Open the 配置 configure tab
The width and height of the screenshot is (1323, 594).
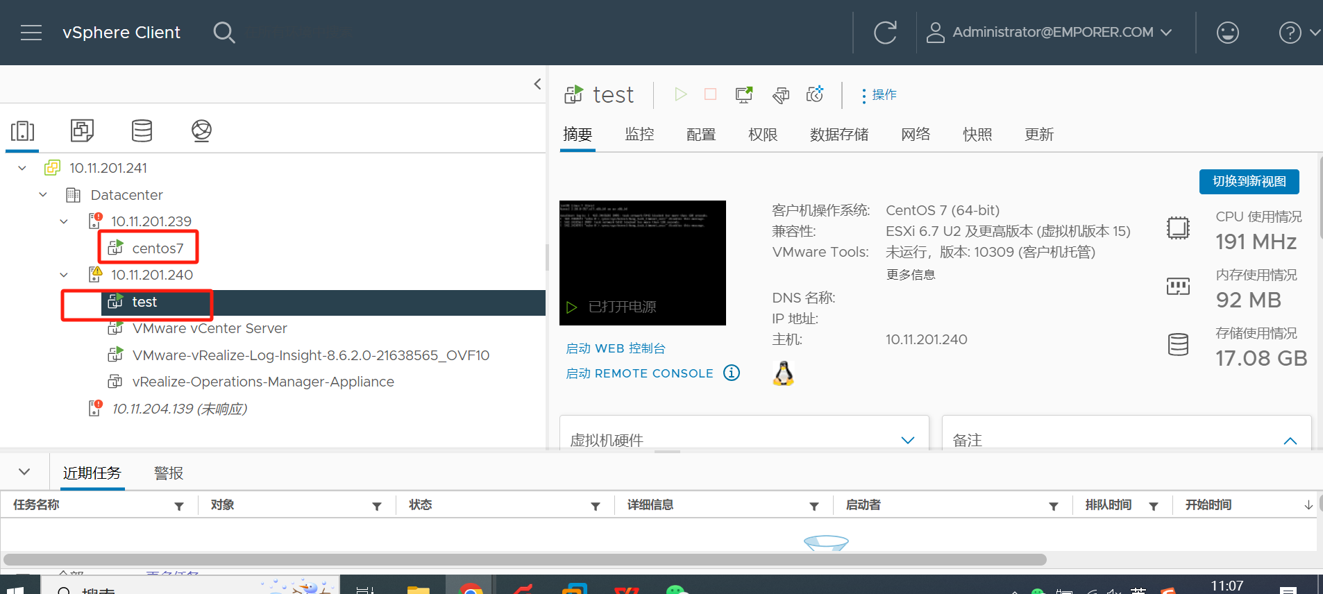[701, 135]
